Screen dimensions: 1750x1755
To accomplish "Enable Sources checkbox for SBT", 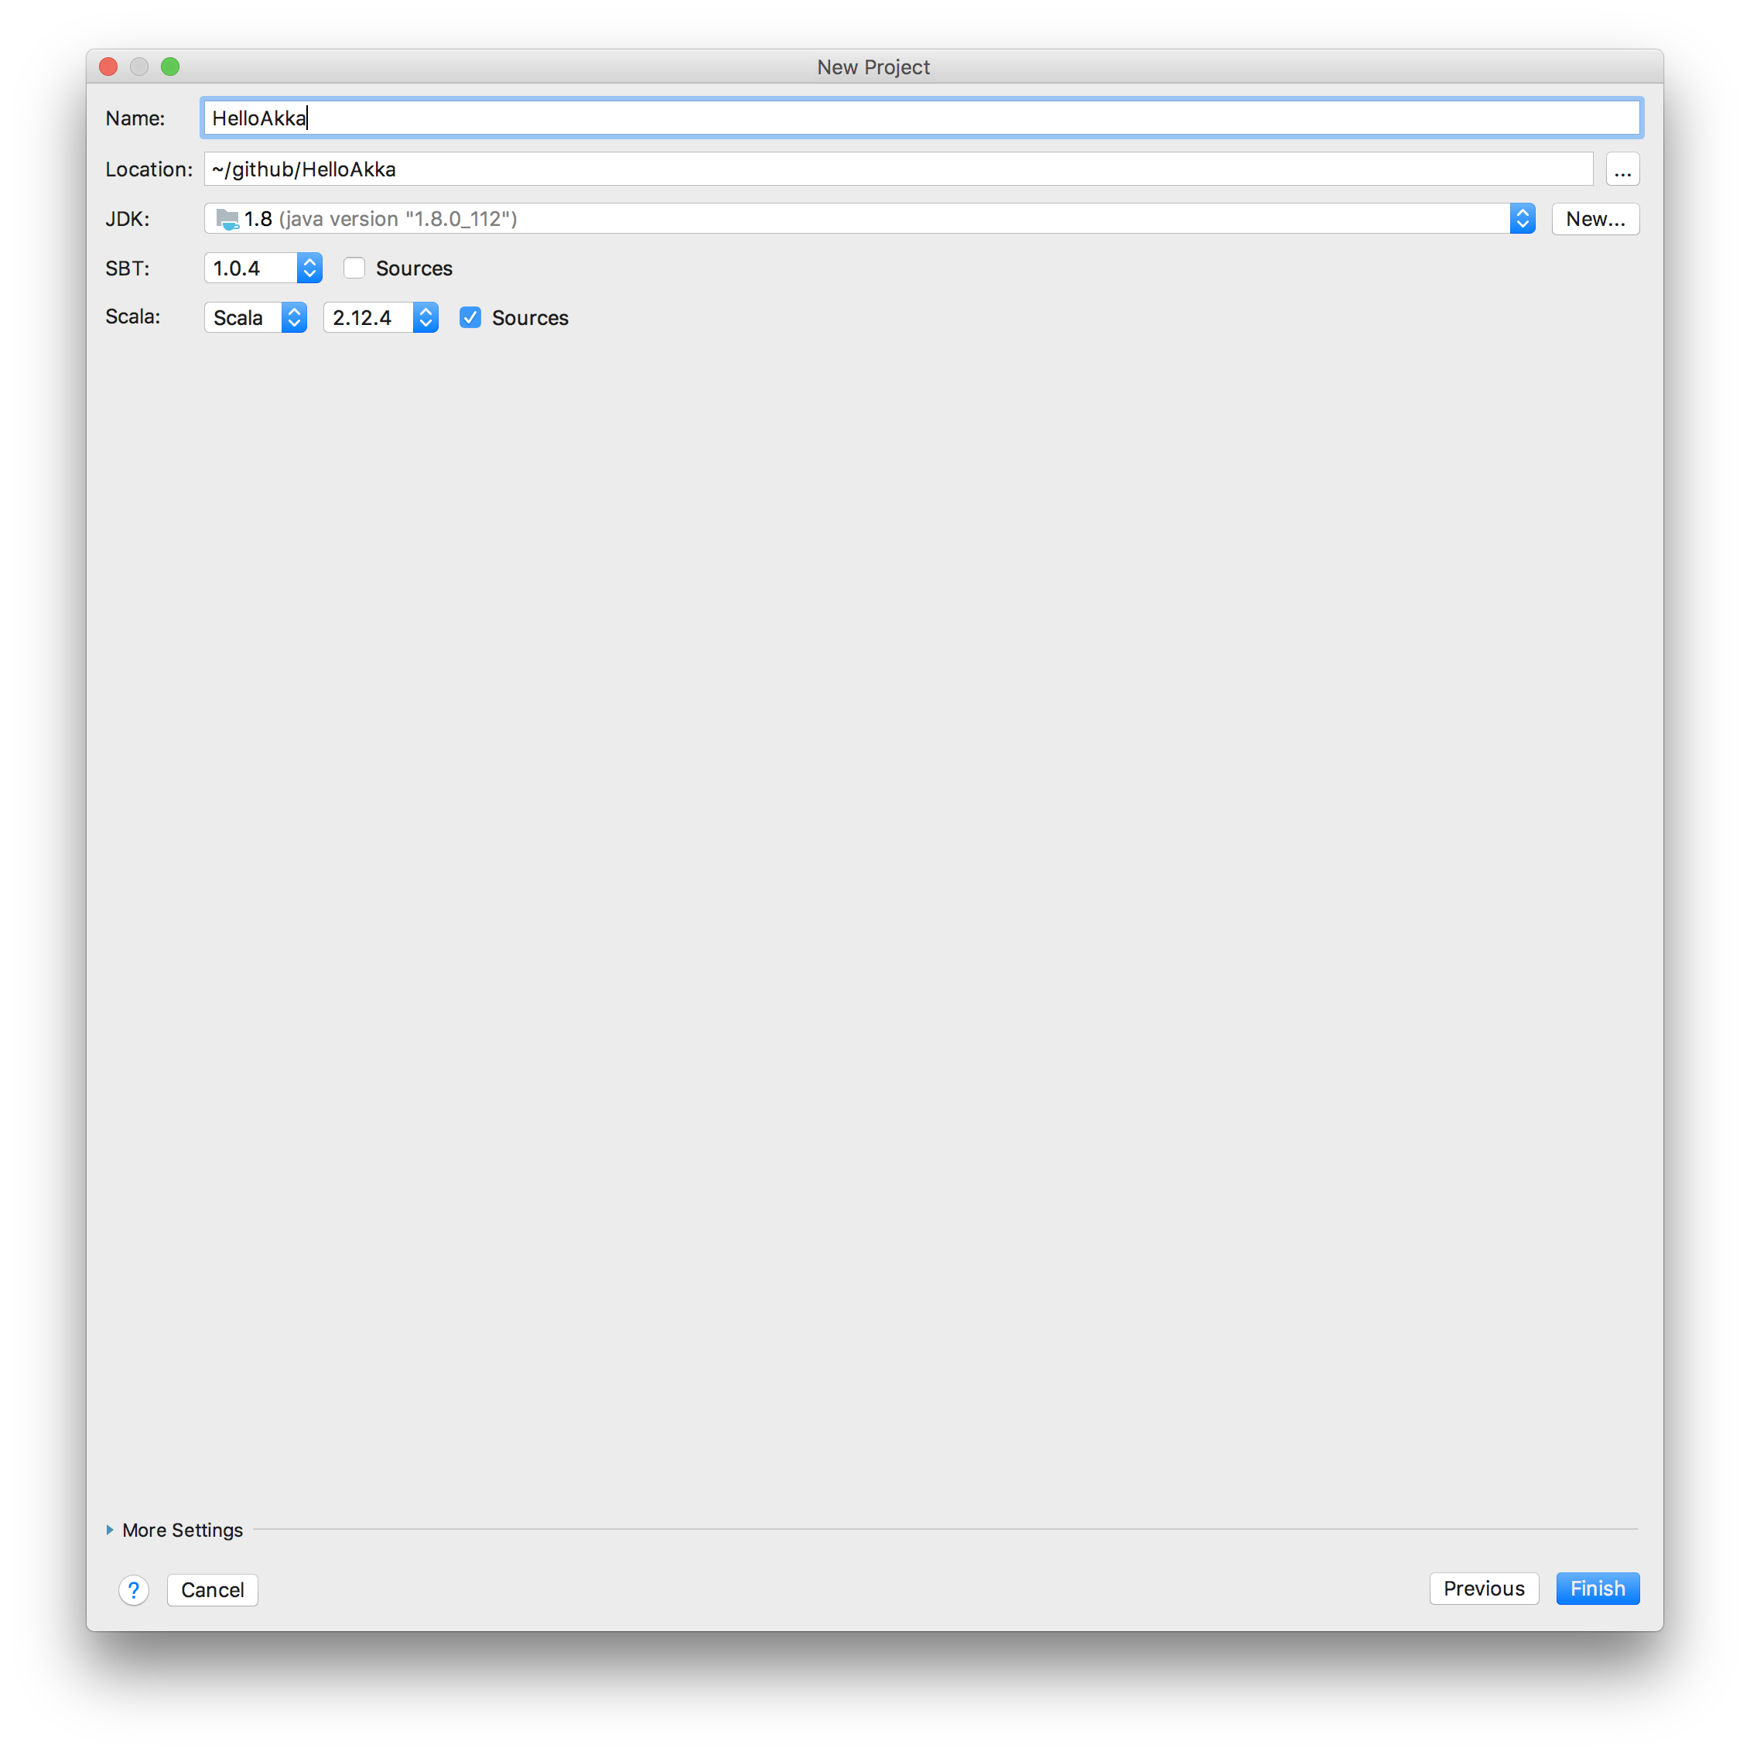I will (351, 268).
